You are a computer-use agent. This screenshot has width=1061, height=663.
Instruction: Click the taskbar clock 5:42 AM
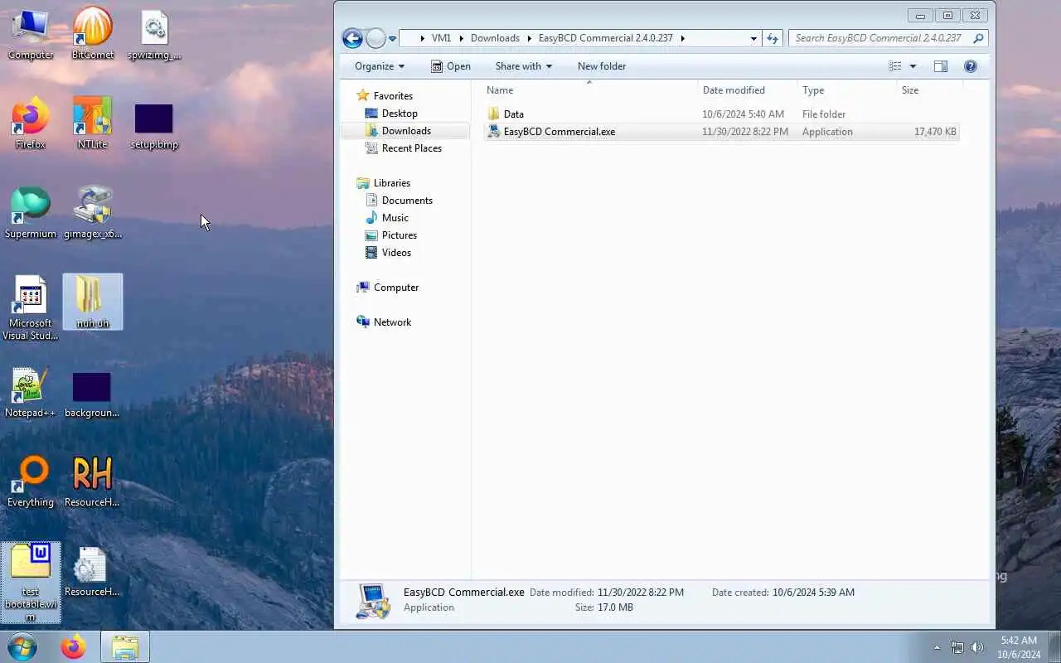1019,641
